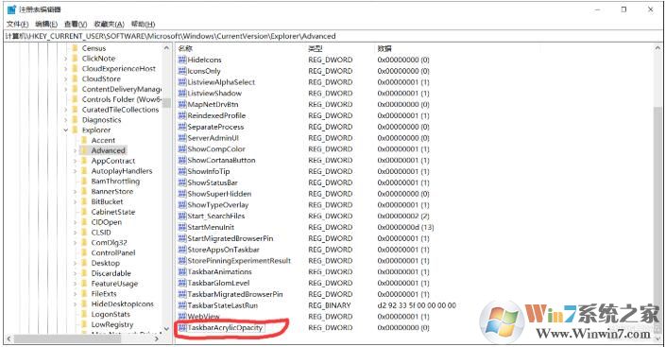
Task: Expand the FeatureUsage key node
Action: 76,284
